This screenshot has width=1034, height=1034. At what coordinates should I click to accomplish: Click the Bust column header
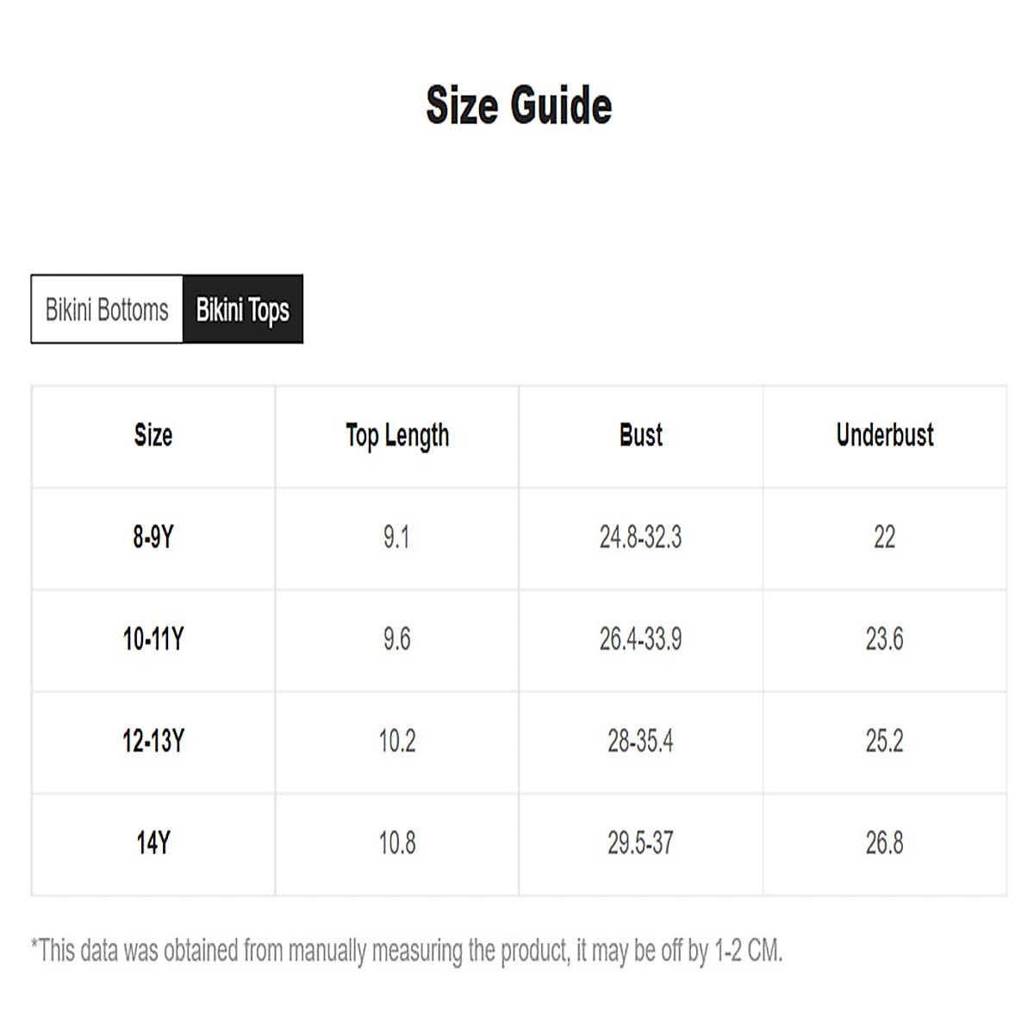coord(641,435)
